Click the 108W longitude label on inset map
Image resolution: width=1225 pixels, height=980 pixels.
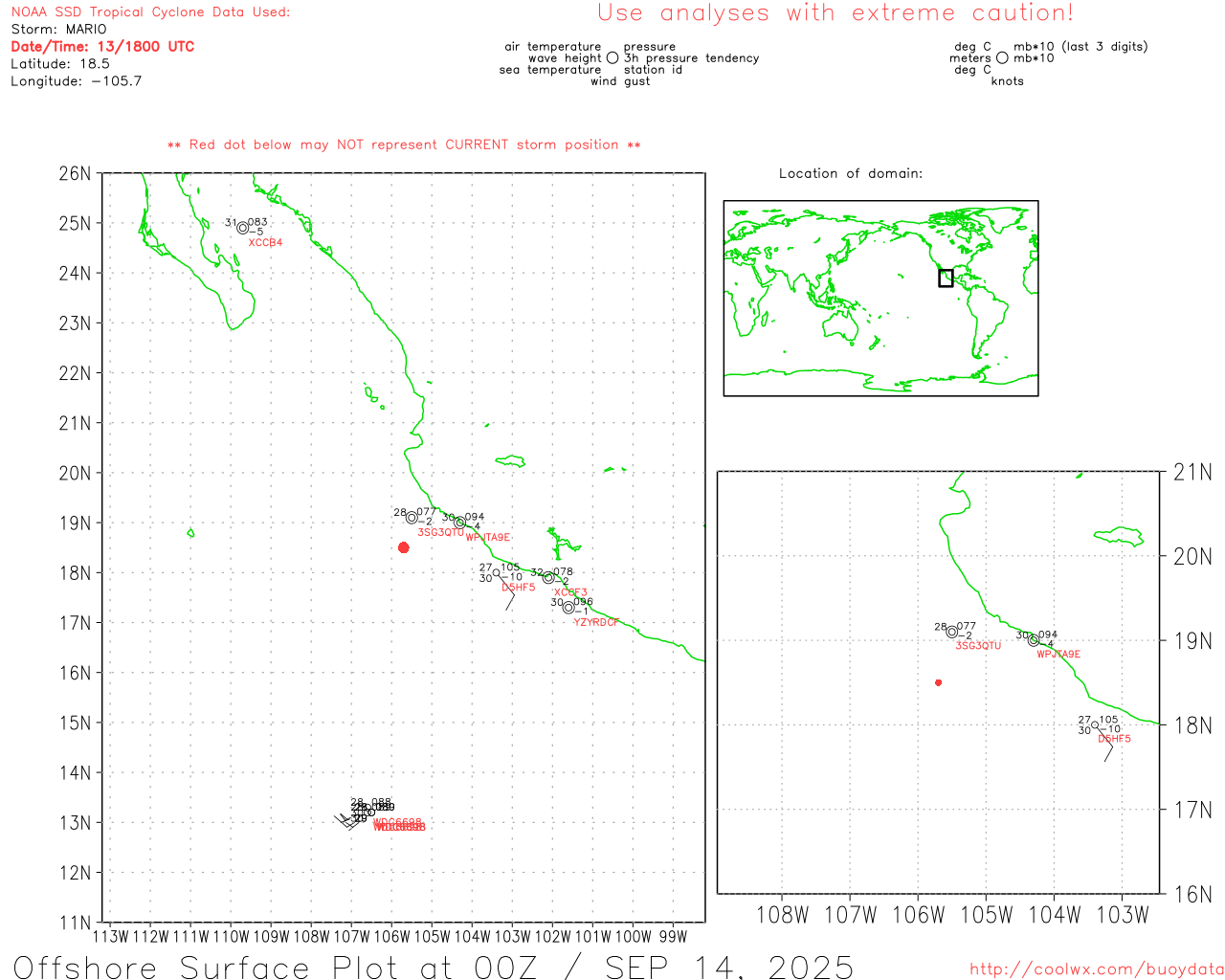pyautogui.click(x=782, y=915)
